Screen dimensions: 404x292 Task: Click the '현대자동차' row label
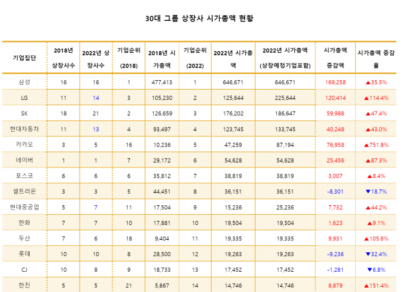(x=24, y=129)
